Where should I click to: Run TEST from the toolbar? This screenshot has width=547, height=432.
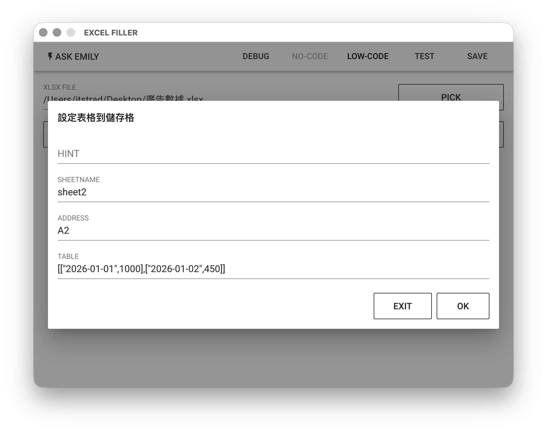(424, 56)
